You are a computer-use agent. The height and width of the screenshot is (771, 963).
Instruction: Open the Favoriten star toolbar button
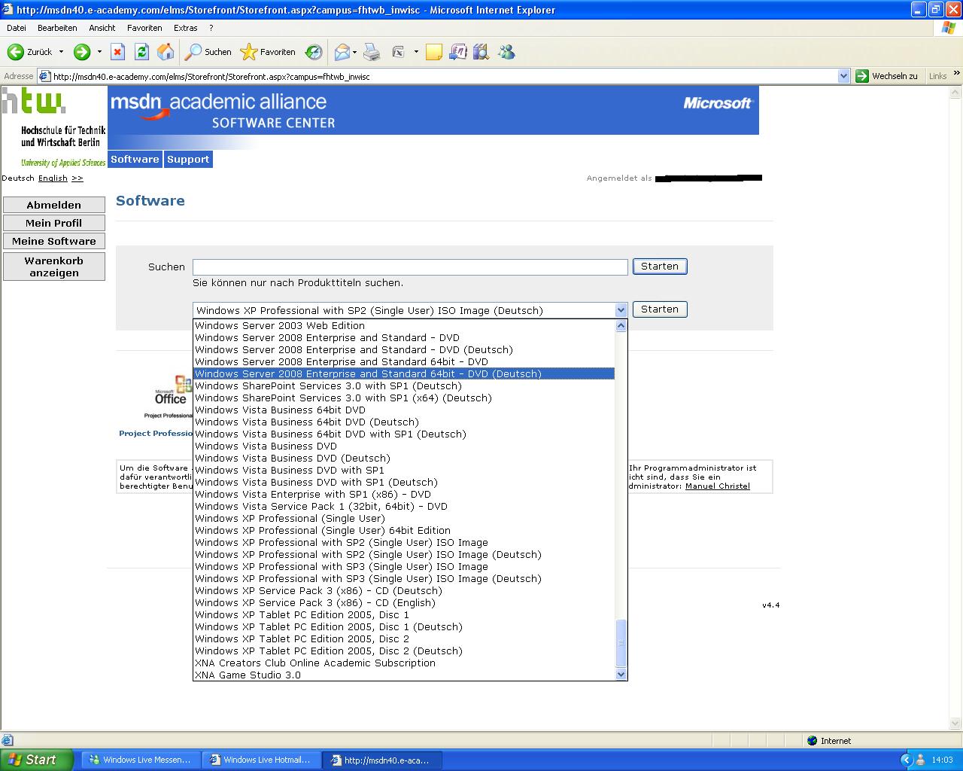point(268,52)
